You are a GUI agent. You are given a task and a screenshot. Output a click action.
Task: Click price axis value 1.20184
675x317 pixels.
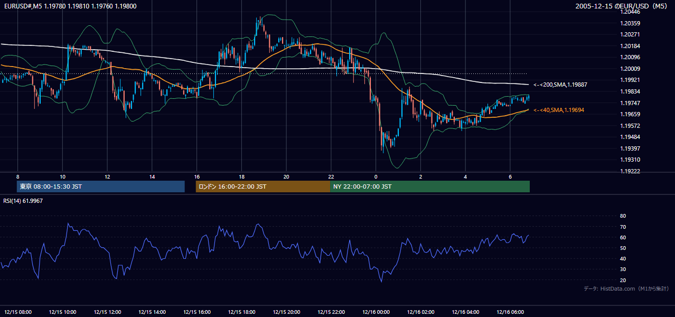coord(630,46)
